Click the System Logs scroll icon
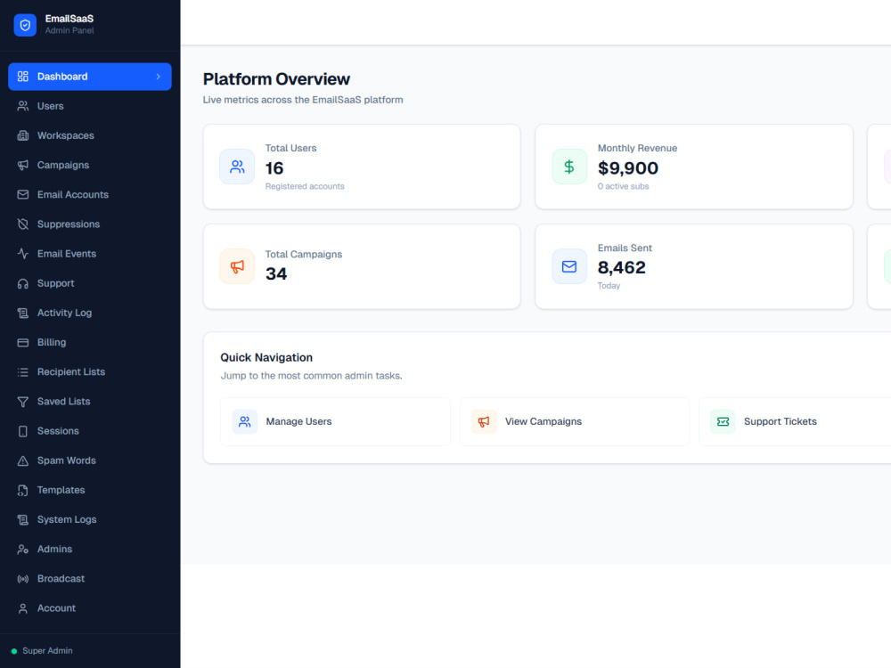Viewport: 891px width, 668px height. [23, 519]
